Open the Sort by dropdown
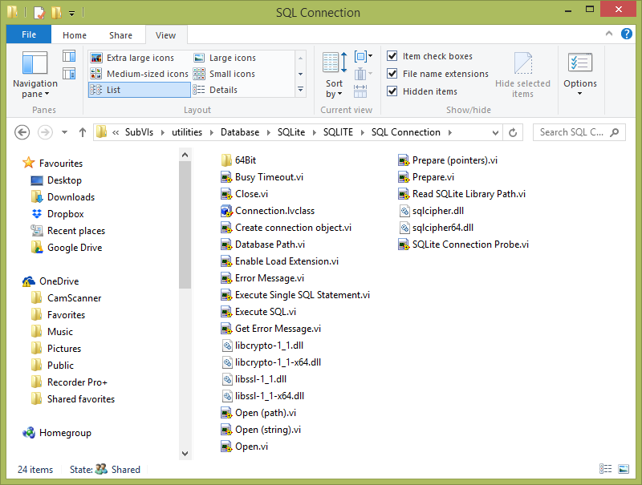The image size is (642, 485). click(x=334, y=88)
